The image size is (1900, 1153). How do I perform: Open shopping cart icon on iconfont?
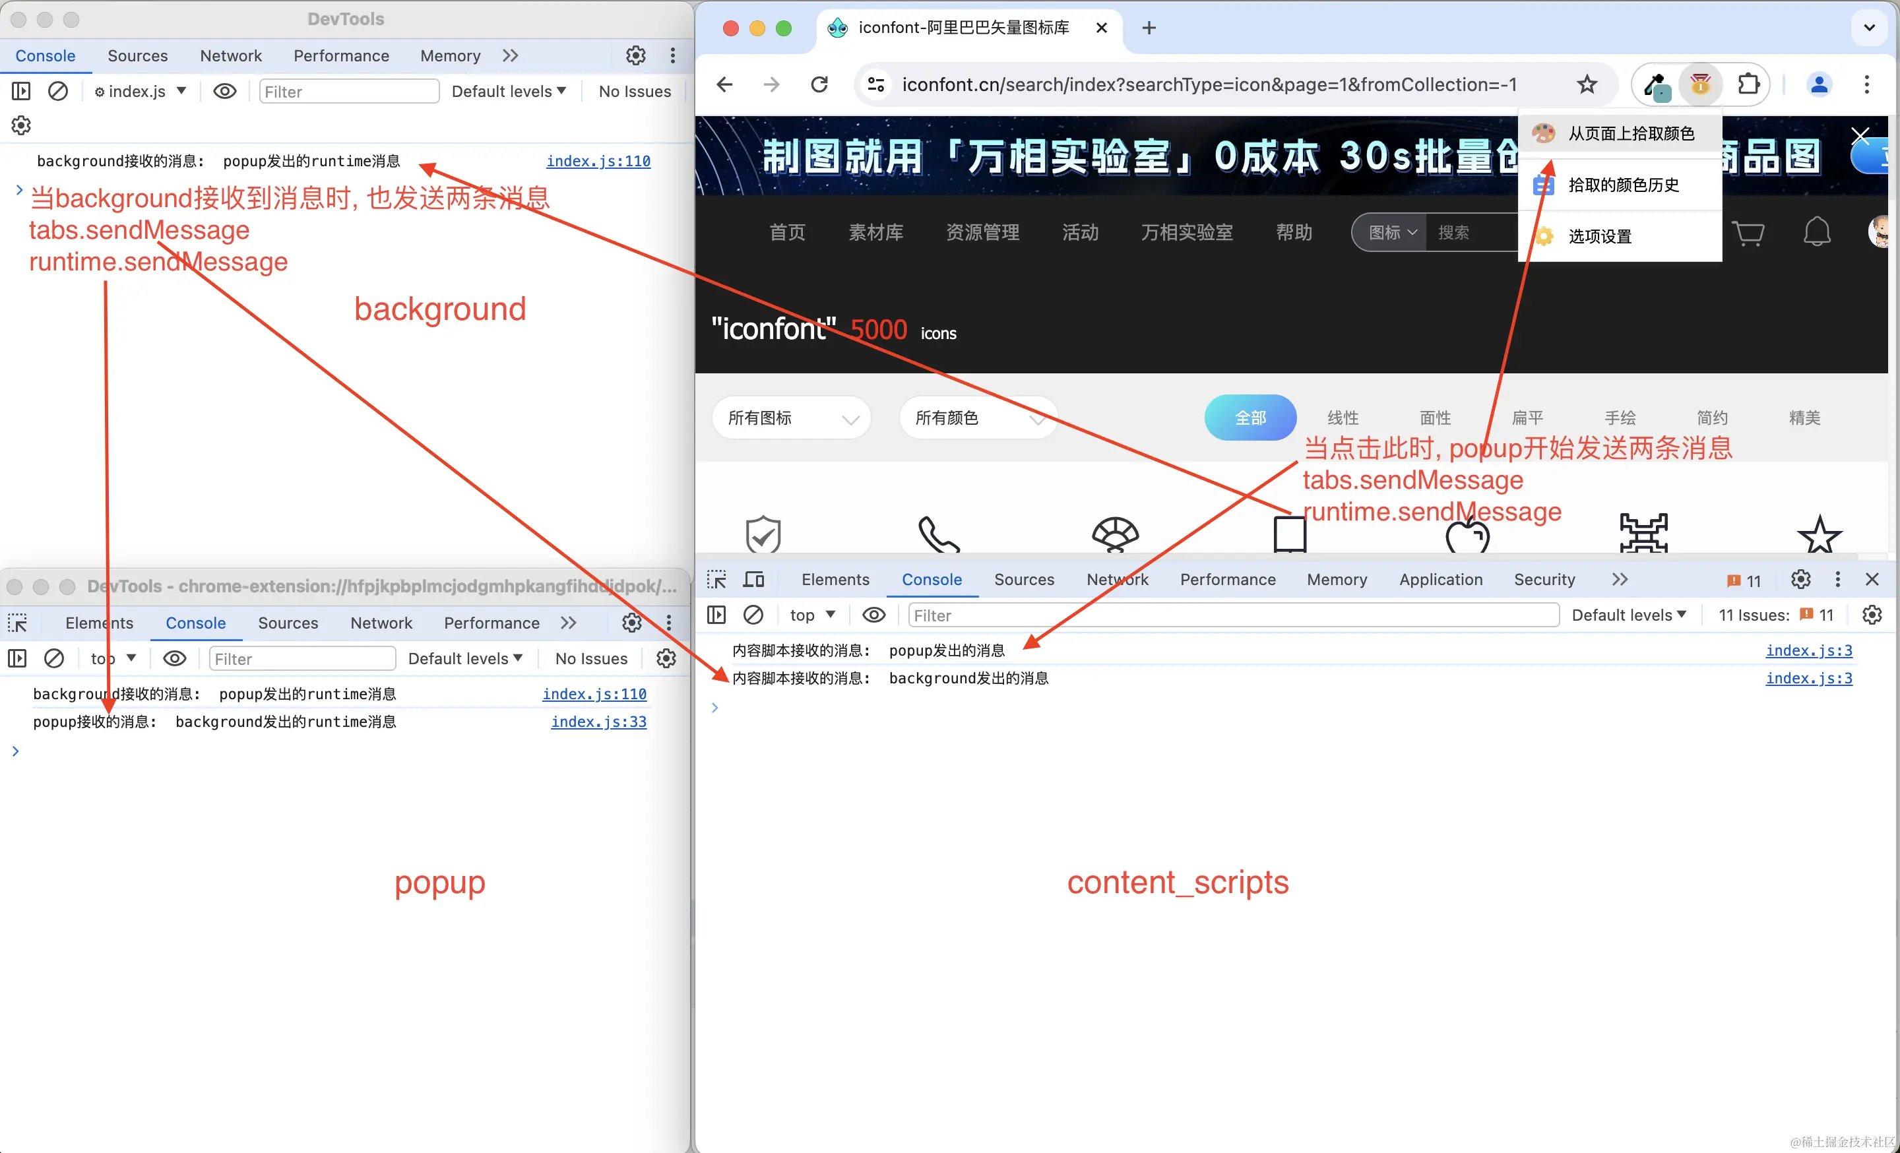(x=1748, y=232)
